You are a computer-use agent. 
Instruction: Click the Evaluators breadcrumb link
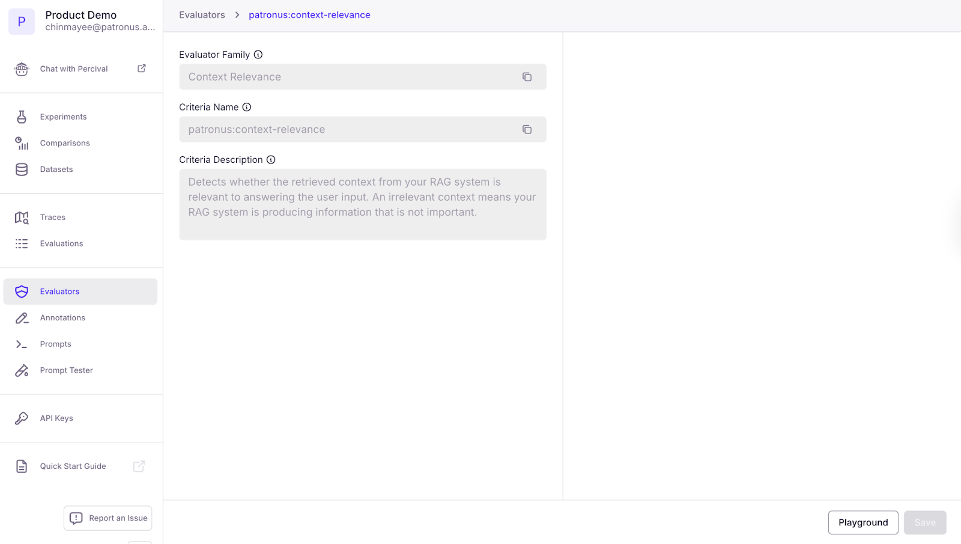[x=202, y=15]
